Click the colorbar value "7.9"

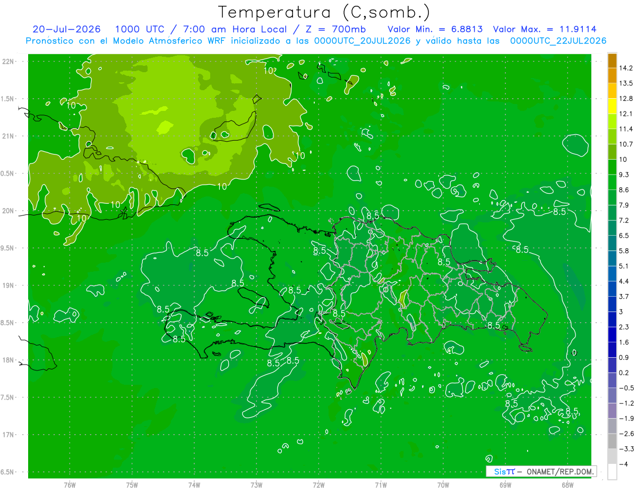coord(625,205)
